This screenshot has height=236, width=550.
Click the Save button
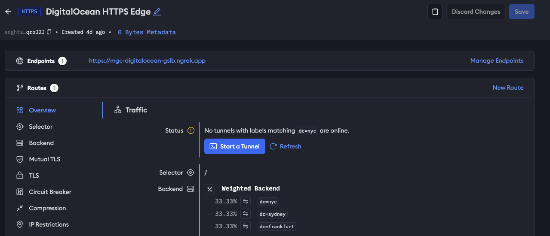coord(522,12)
